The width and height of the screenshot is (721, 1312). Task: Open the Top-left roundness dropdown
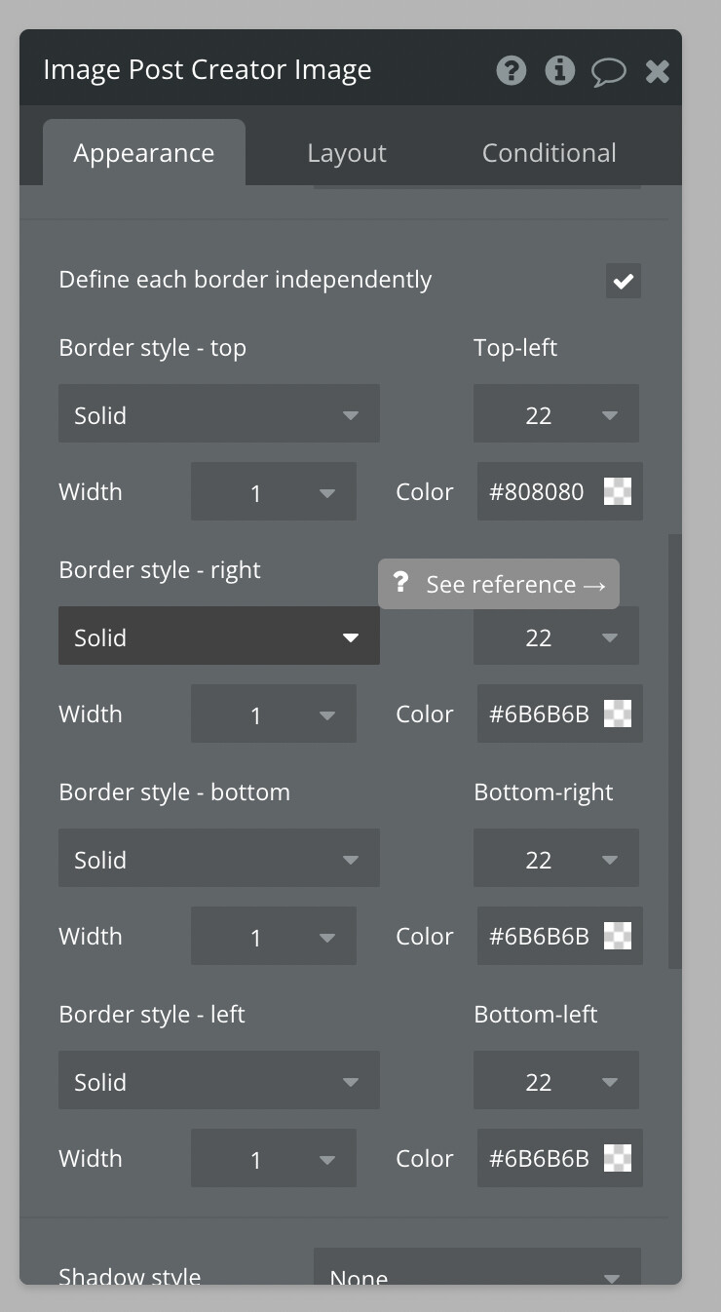coord(555,414)
